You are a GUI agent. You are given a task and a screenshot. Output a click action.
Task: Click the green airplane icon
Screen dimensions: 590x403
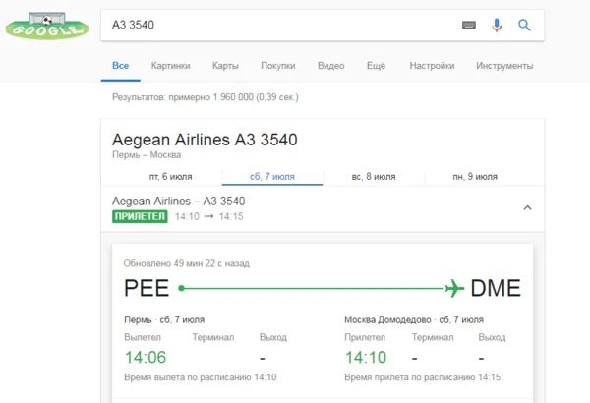tap(454, 288)
